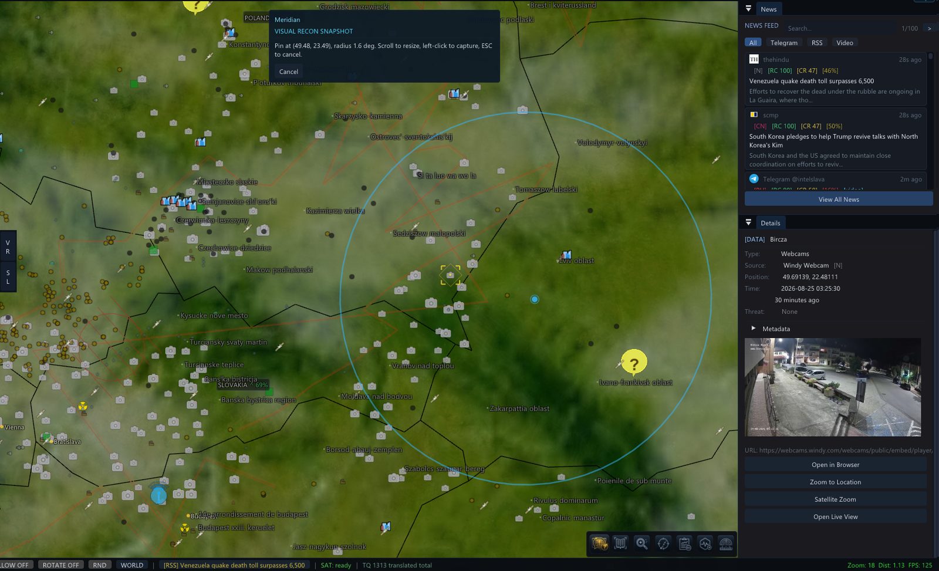Click Satellite Zoom button

tap(835, 499)
